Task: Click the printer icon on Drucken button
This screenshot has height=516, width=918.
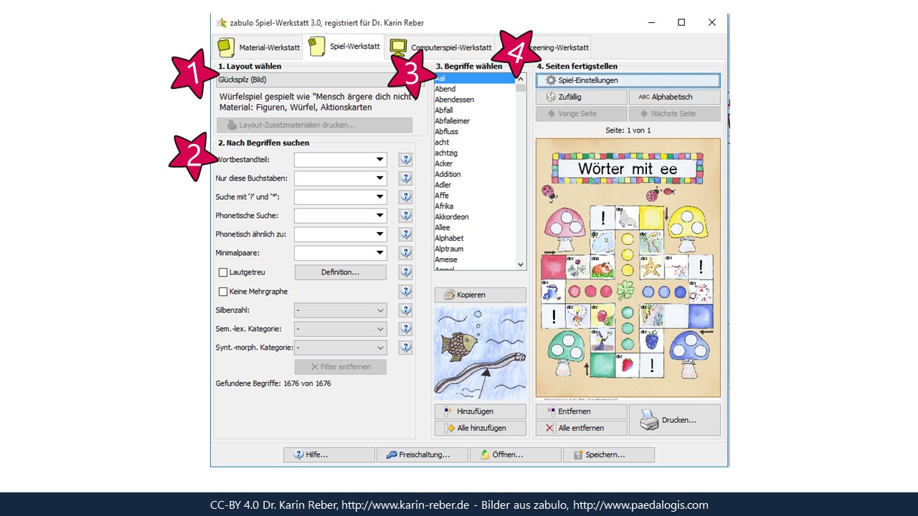Action: point(649,420)
